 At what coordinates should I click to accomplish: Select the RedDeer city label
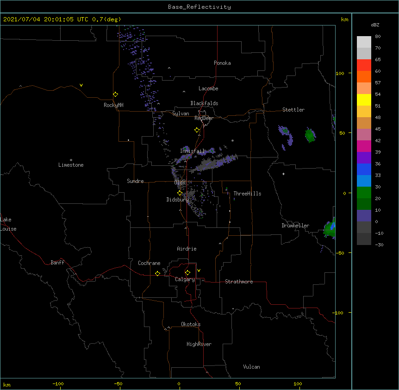pyautogui.click(x=204, y=118)
